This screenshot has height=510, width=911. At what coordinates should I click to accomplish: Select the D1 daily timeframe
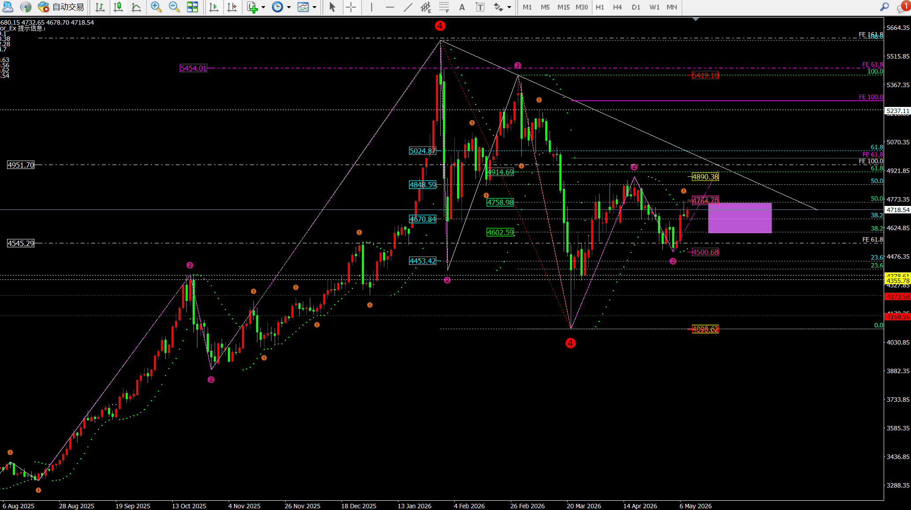(x=636, y=7)
